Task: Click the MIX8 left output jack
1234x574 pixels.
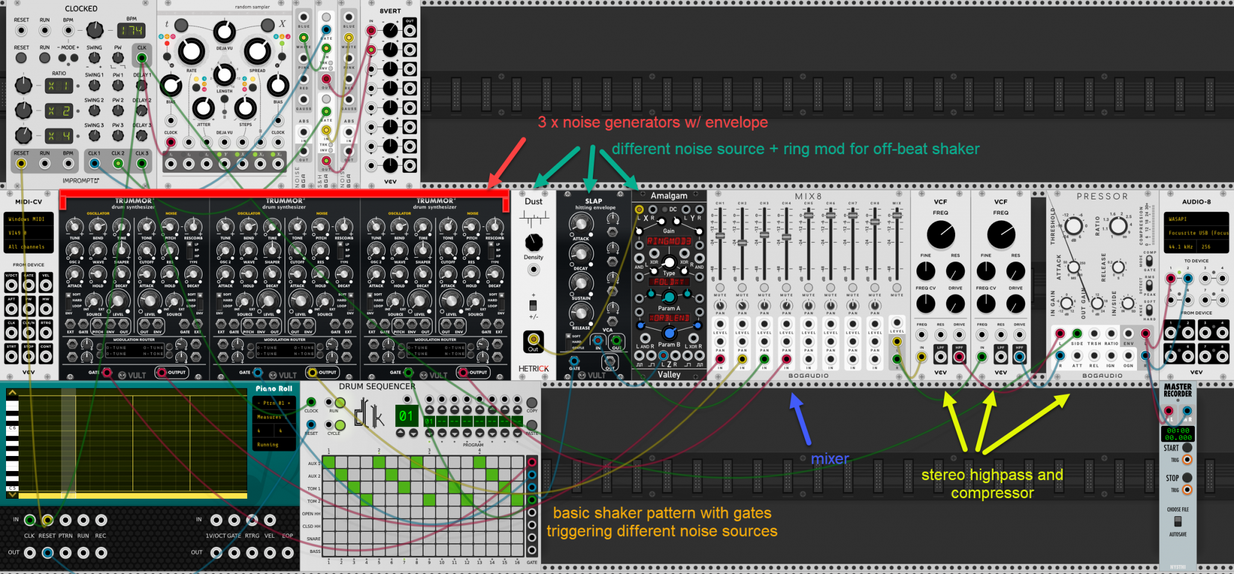Action: (x=897, y=342)
